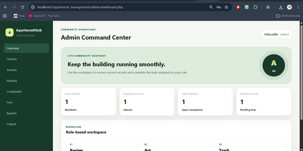Open the saved passwords key icon
The image size is (303, 151).
(x=219, y=7)
